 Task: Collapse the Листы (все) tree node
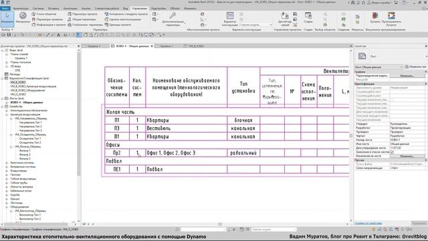coord(2,98)
